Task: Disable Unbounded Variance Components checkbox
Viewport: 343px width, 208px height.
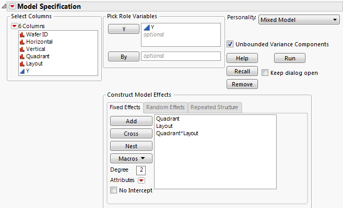Action: (230, 44)
